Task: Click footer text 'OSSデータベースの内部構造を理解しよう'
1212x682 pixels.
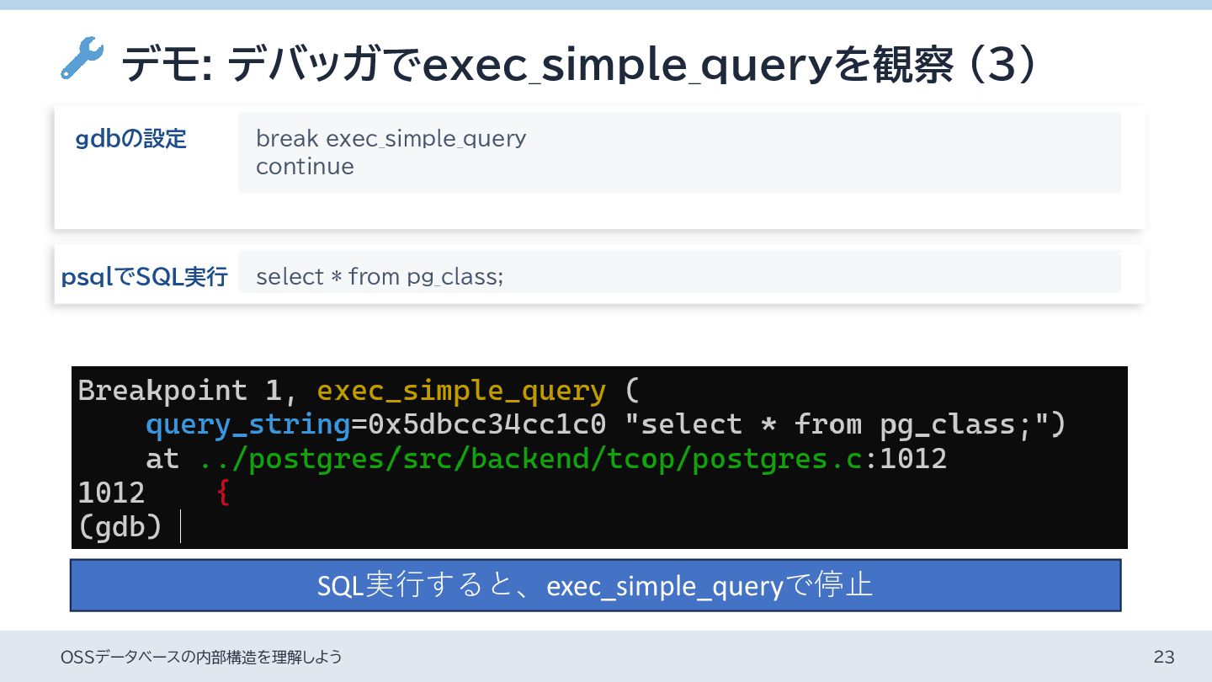Action: (x=201, y=657)
